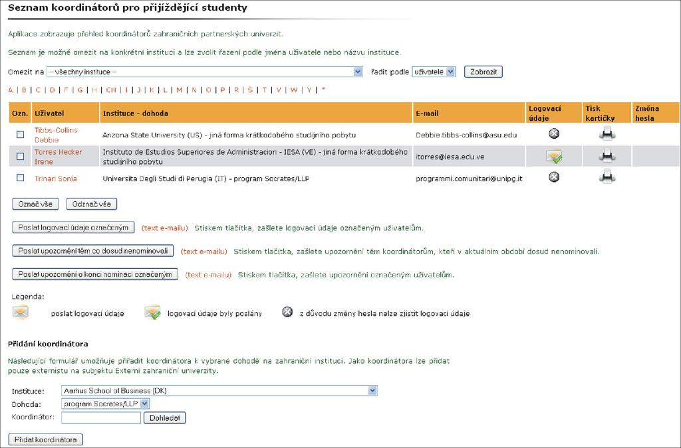Filter list by letter P
The width and height of the screenshot is (681, 448).
pos(222,90)
